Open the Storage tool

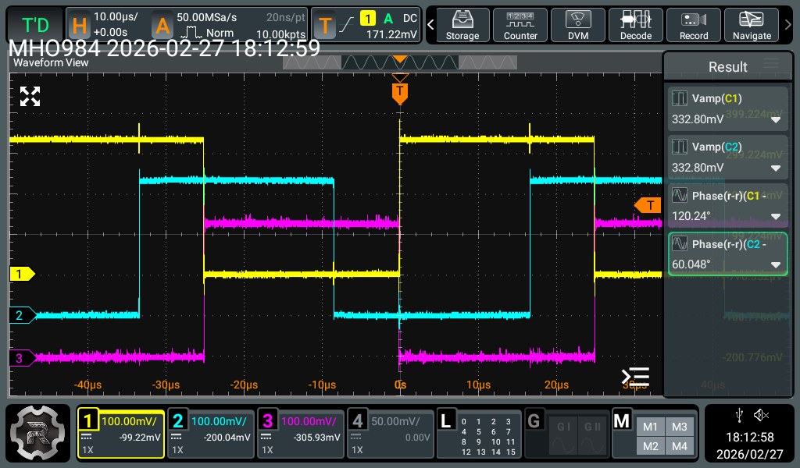[462, 25]
